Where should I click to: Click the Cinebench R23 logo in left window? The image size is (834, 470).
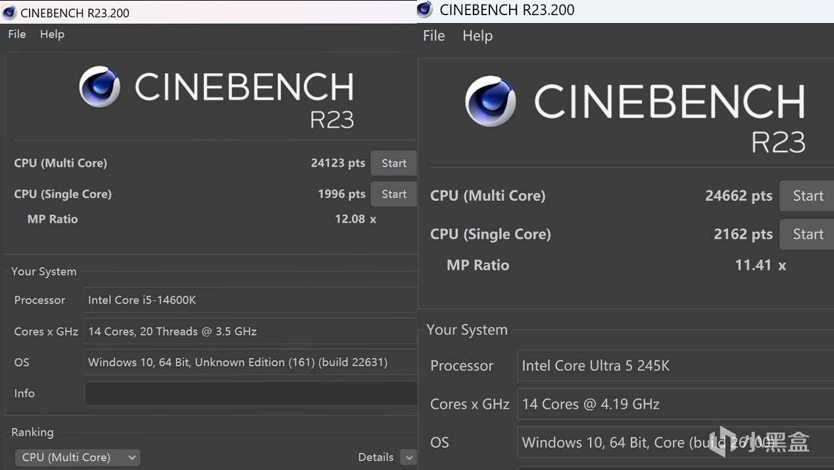click(x=216, y=97)
